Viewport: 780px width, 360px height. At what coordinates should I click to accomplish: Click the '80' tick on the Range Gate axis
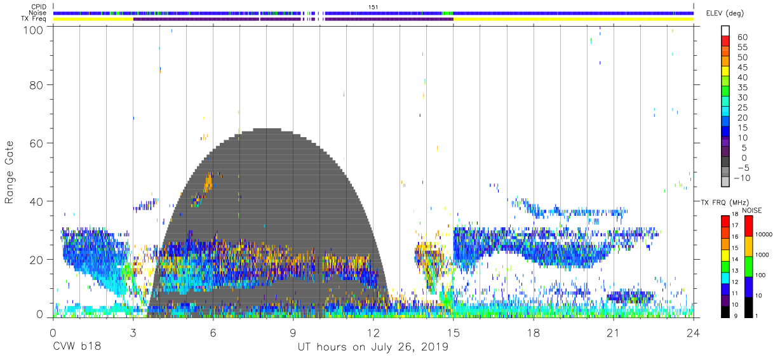coord(36,84)
